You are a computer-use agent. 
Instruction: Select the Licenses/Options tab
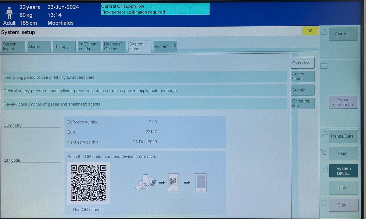[x=114, y=46]
